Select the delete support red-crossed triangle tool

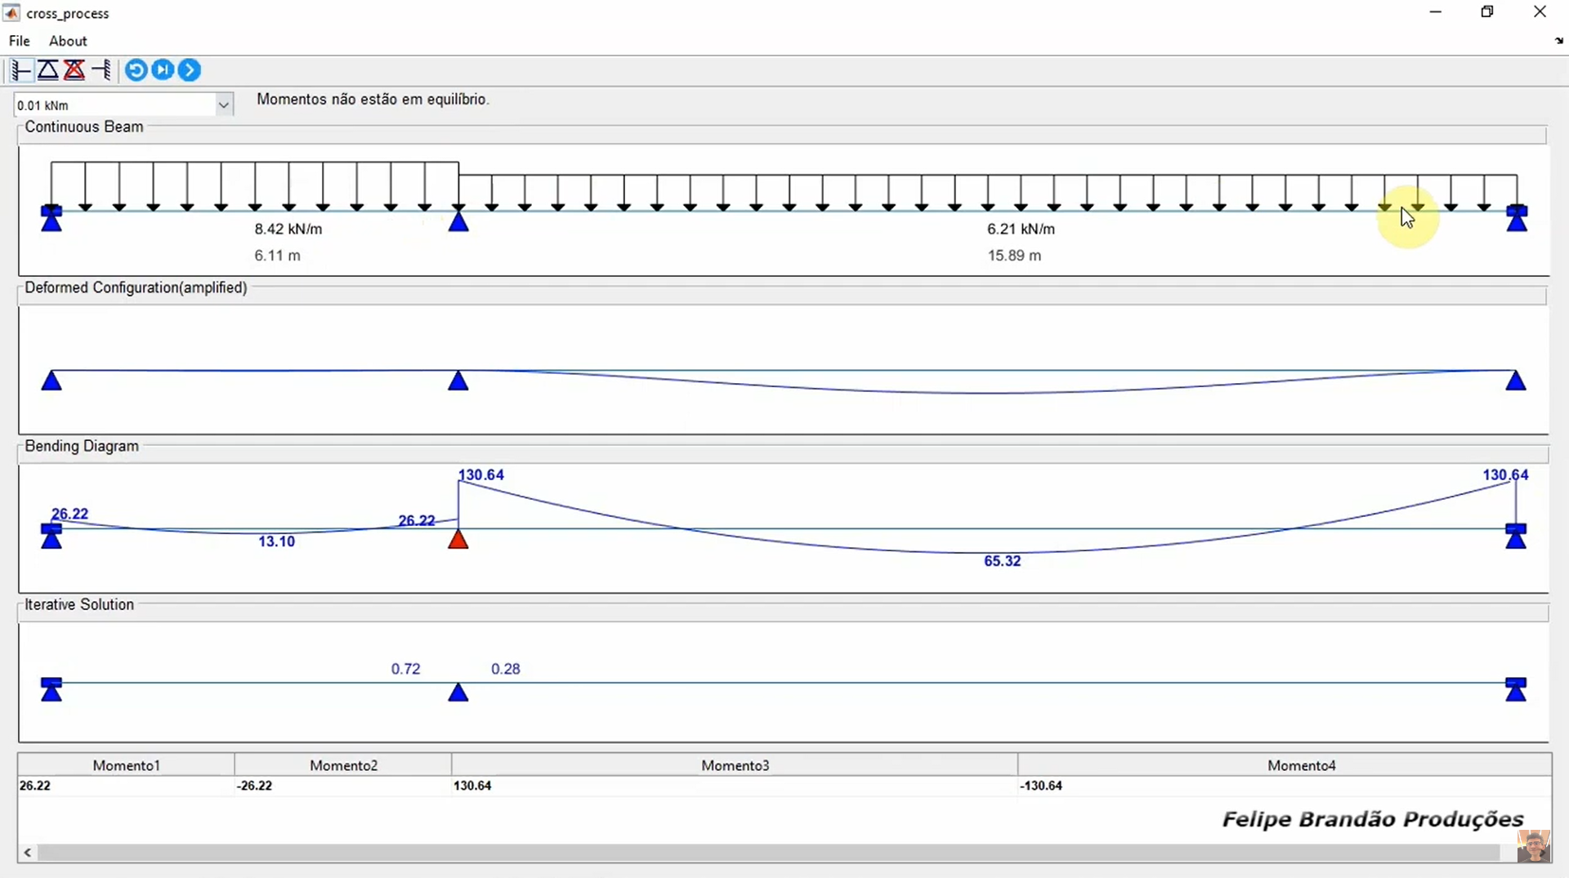(x=74, y=70)
